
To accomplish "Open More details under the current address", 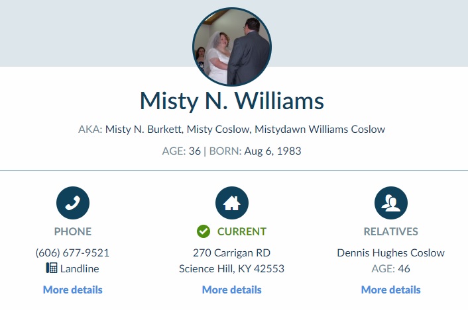I will 232,290.
